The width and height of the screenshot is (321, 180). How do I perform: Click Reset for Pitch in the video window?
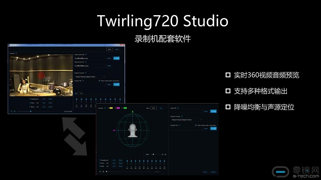click(x=51, y=103)
